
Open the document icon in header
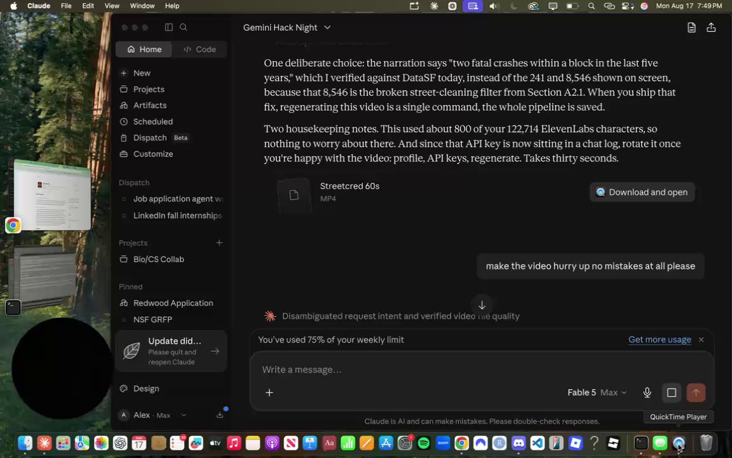pyautogui.click(x=691, y=27)
